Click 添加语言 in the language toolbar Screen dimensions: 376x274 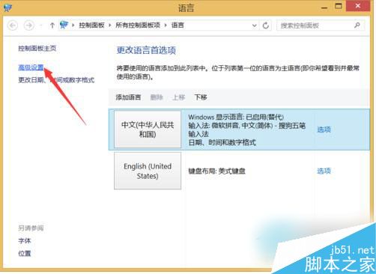tap(128, 97)
